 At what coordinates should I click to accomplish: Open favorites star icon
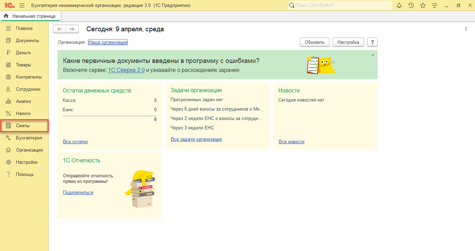pyautogui.click(x=423, y=6)
